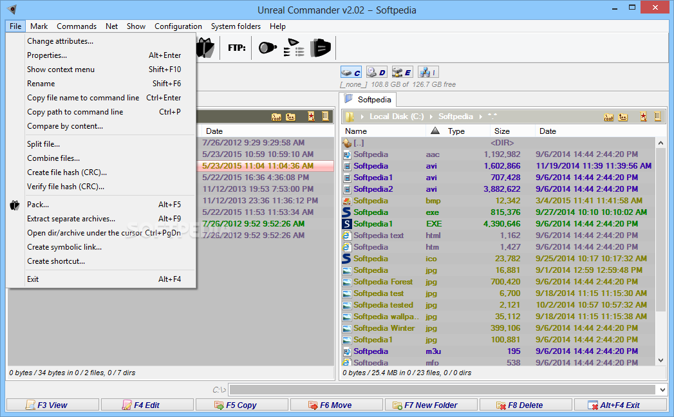
Task: Select Pack... in the File menu
Action: pyautogui.click(x=101, y=205)
